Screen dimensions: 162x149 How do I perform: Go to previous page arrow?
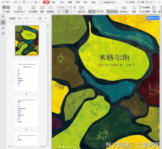(x=90, y=7)
